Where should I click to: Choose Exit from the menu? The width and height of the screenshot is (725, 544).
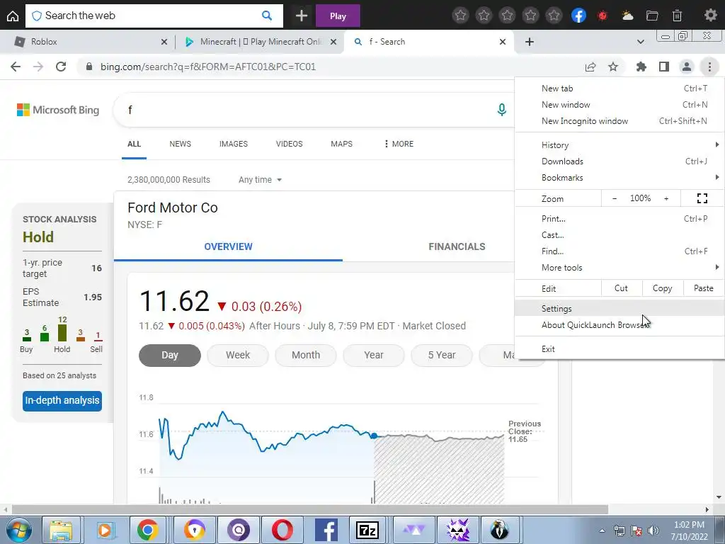[620, 348]
